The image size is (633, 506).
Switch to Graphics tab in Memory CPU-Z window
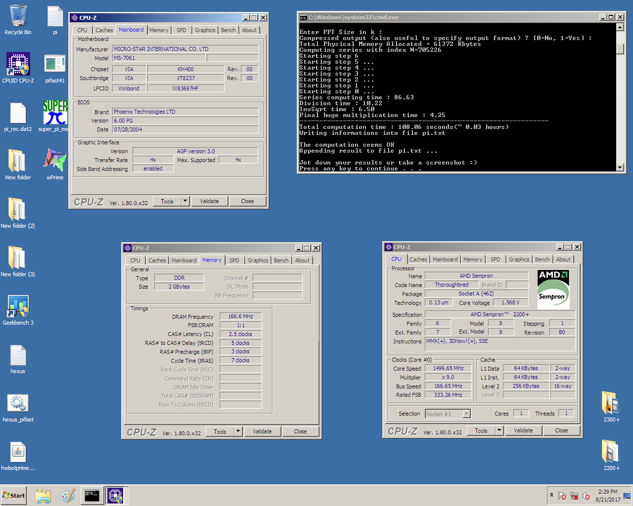[258, 260]
